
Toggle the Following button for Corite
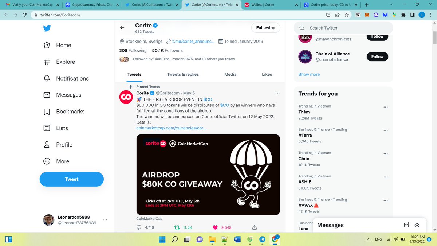pos(265,28)
